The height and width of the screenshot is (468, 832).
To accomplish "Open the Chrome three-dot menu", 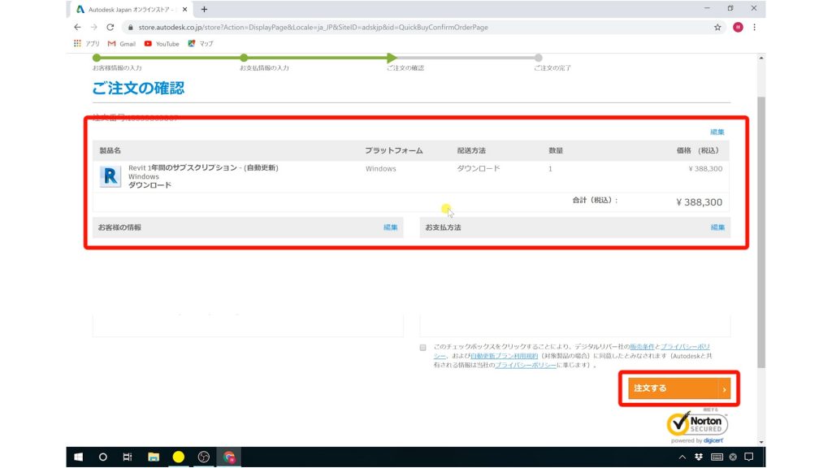I will click(x=755, y=27).
